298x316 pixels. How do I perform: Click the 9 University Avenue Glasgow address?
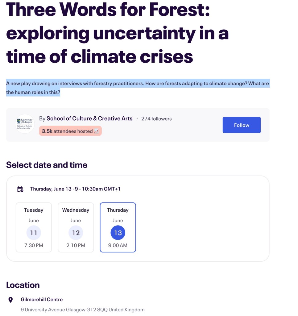(82, 310)
